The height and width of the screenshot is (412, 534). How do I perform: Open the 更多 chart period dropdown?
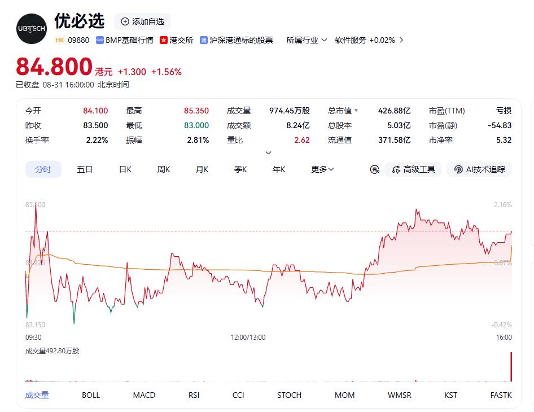pyautogui.click(x=322, y=169)
